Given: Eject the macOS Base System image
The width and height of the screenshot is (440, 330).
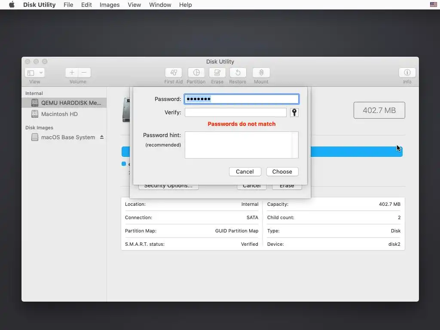Looking at the screenshot, I should coord(102,137).
